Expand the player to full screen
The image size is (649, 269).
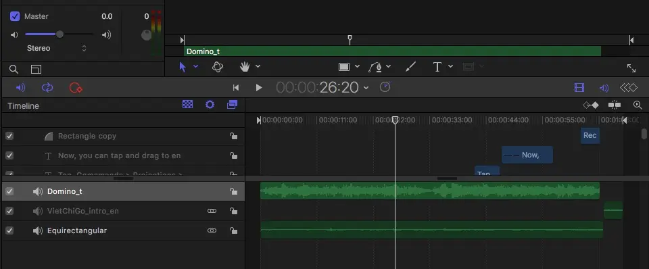click(x=631, y=68)
